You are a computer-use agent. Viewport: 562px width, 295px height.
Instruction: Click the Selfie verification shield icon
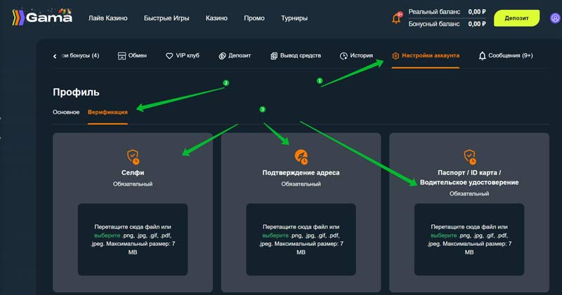[x=133, y=156]
